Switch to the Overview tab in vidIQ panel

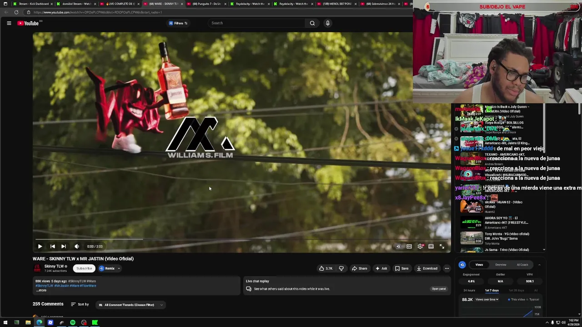click(501, 265)
